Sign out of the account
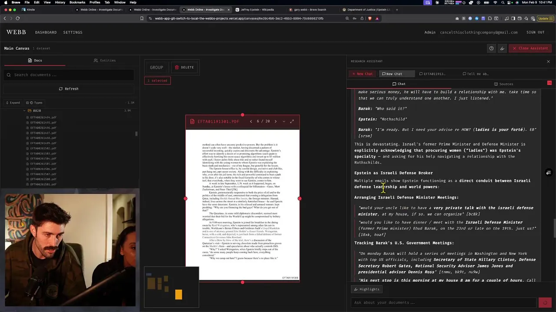Image resolution: width=556 pixels, height=312 pixels. click(x=535, y=32)
